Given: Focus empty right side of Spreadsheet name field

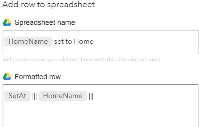Looking at the screenshot, I should click(146, 42).
